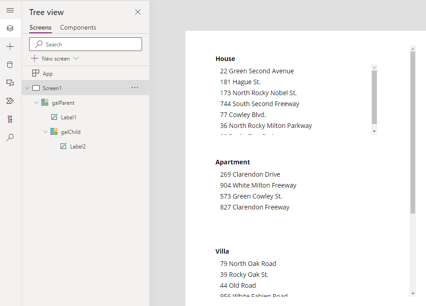
Task: Select the Label1 tree item
Action: [69, 117]
